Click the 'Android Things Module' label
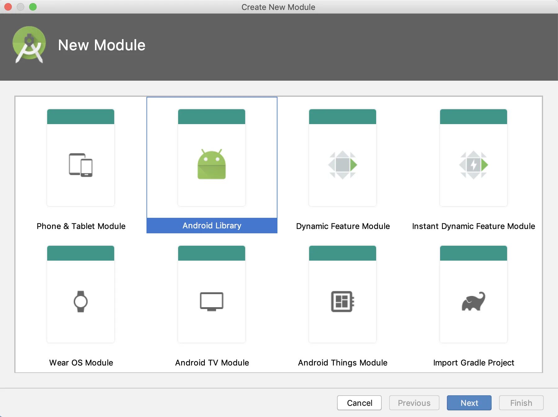 click(x=343, y=363)
